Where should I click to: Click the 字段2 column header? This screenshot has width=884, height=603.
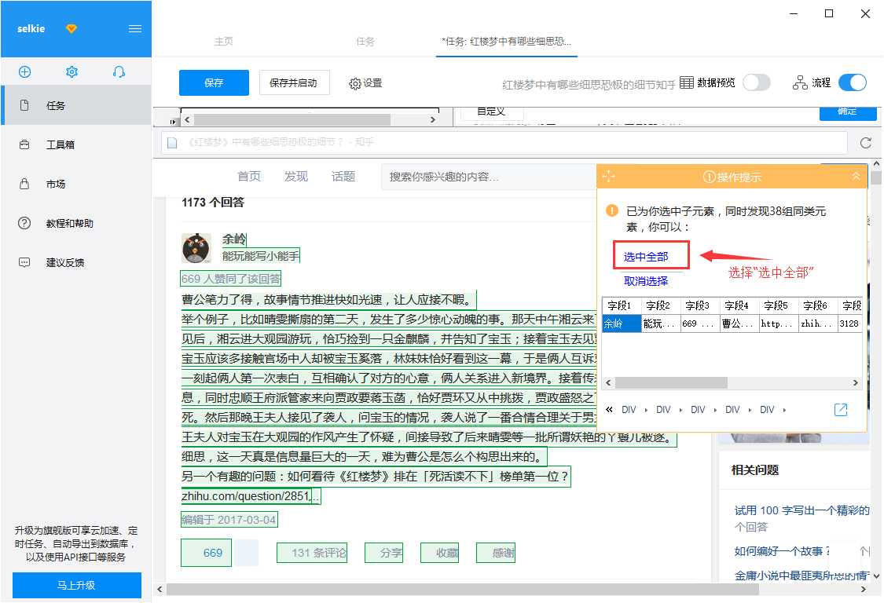pyautogui.click(x=662, y=305)
